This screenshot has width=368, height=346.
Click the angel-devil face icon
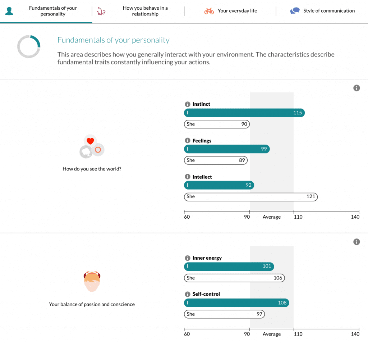92,281
